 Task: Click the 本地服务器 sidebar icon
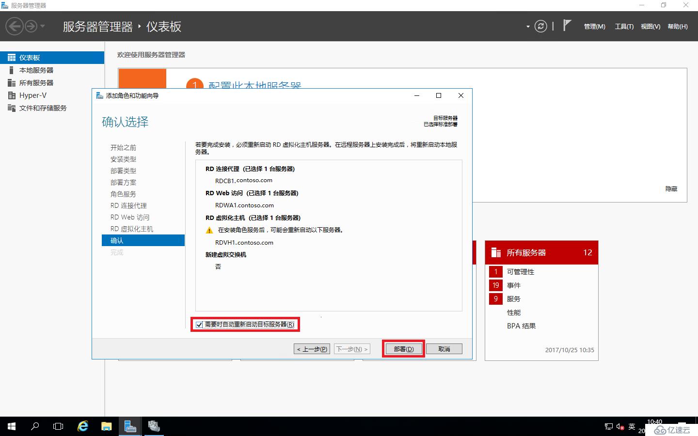(x=12, y=70)
